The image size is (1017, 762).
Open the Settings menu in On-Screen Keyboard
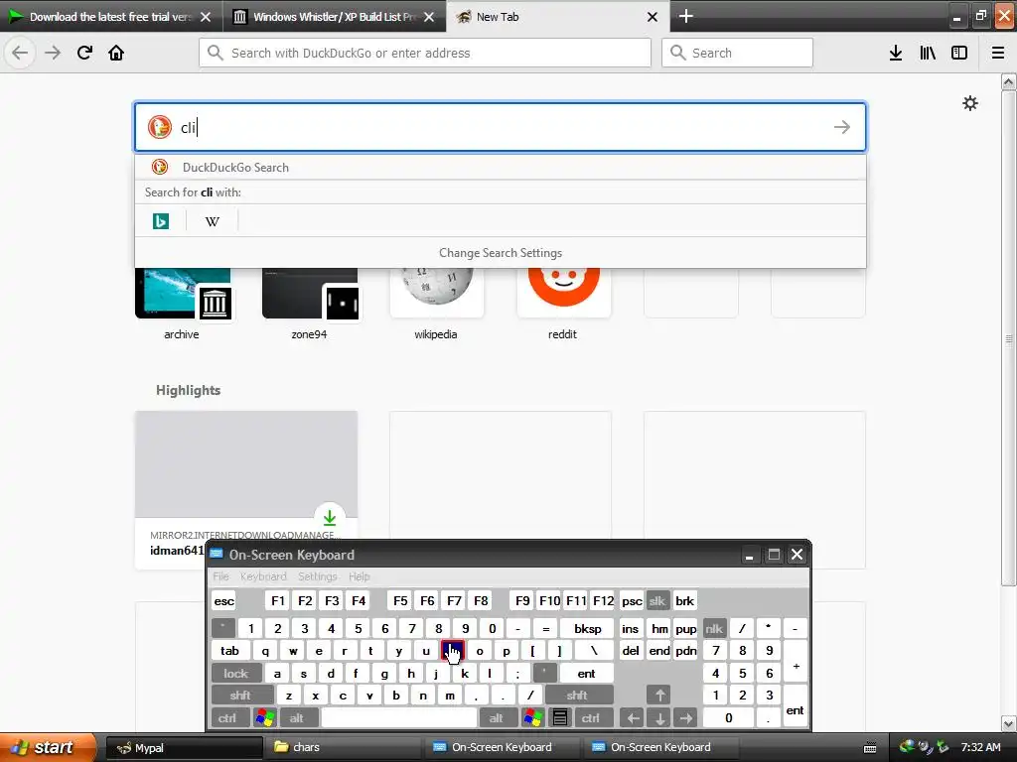coord(317,576)
